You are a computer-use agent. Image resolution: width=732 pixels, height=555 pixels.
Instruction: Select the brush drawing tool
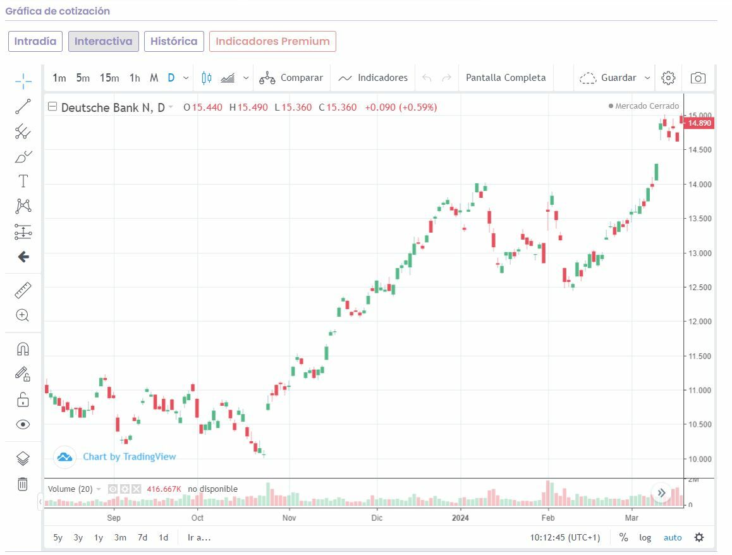coord(23,156)
